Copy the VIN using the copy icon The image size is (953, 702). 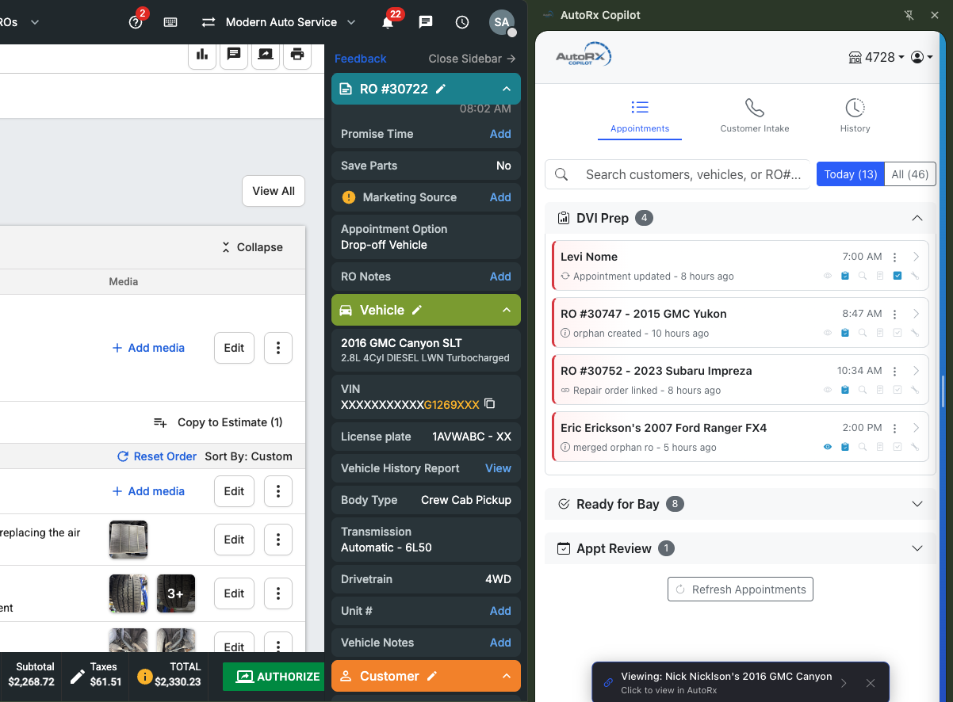tap(489, 403)
